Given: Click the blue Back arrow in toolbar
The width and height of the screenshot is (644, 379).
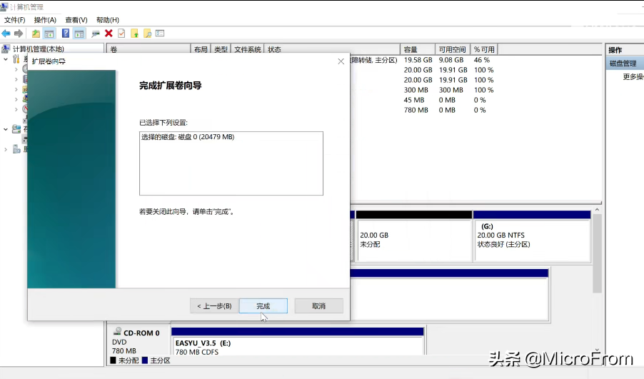Looking at the screenshot, I should point(6,34).
